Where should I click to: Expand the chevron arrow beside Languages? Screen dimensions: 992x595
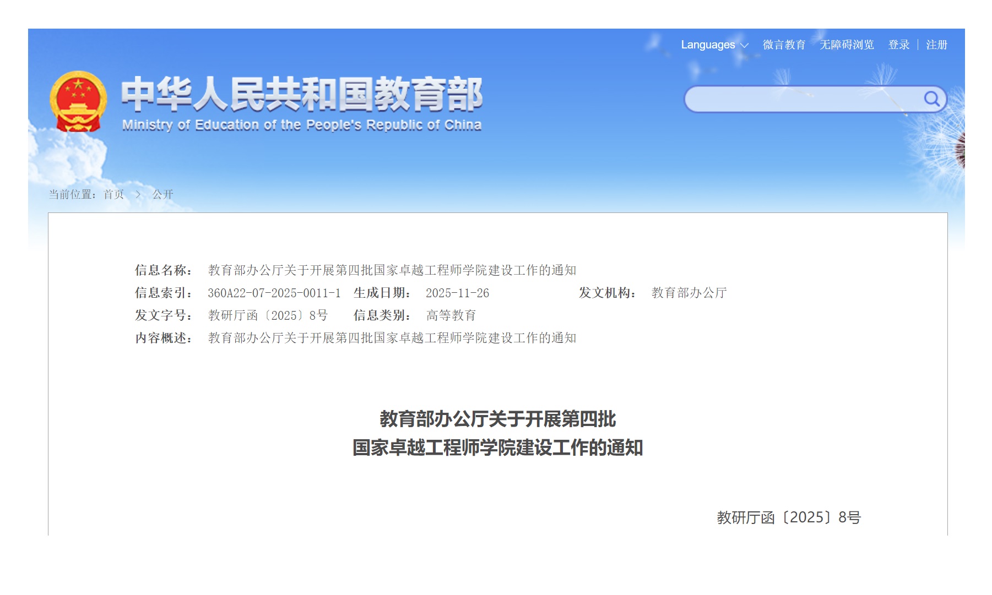click(x=745, y=46)
